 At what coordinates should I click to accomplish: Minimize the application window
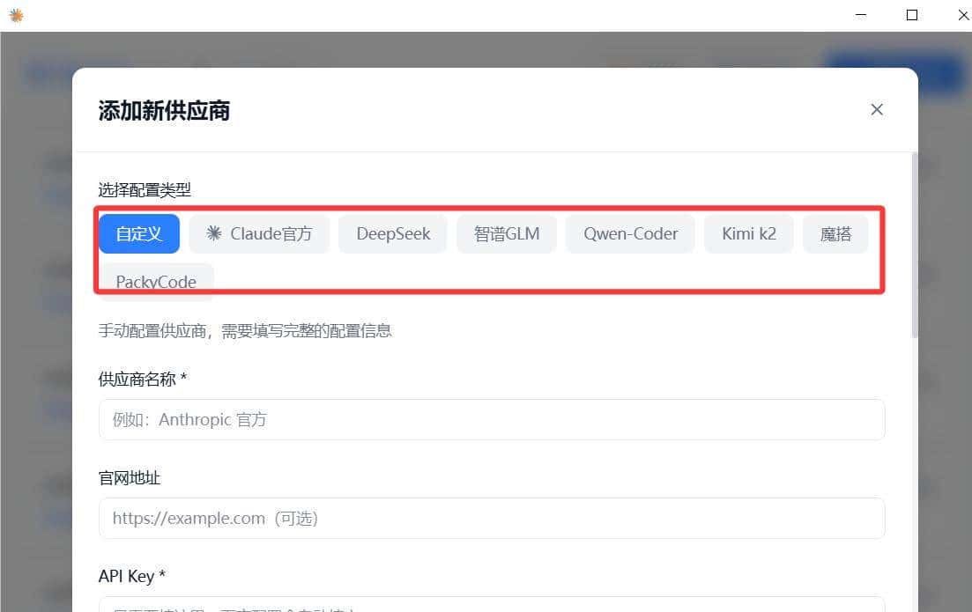click(x=860, y=15)
